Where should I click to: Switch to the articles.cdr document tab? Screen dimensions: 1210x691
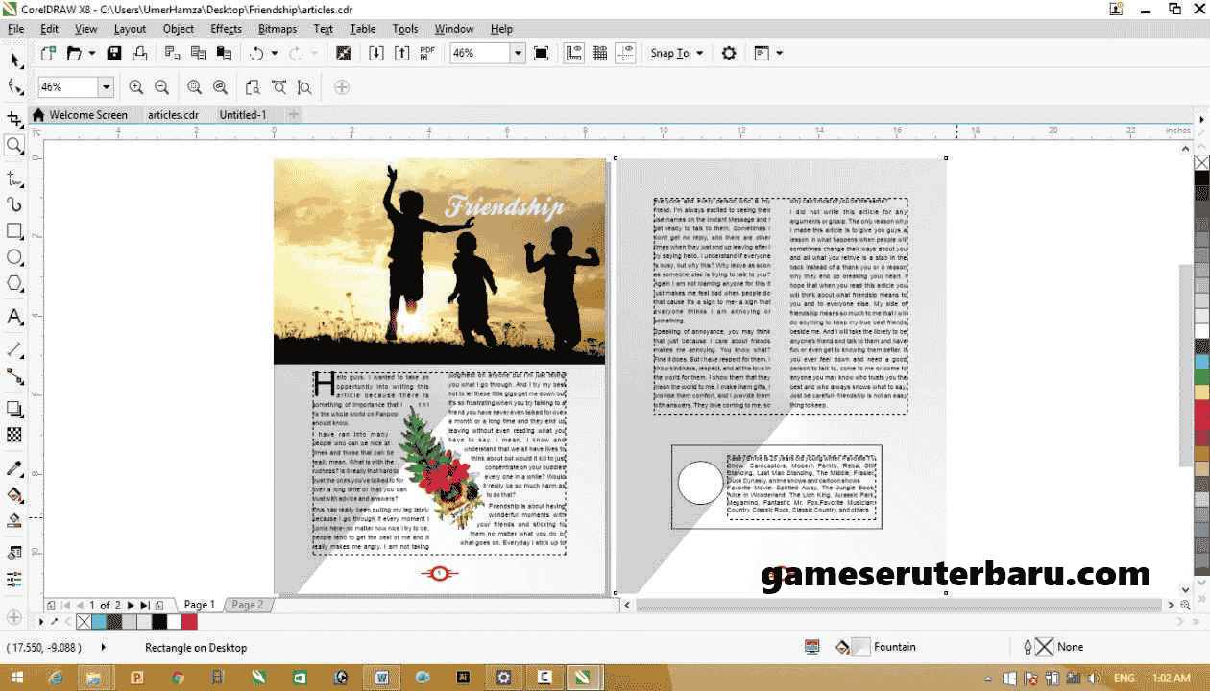[173, 115]
